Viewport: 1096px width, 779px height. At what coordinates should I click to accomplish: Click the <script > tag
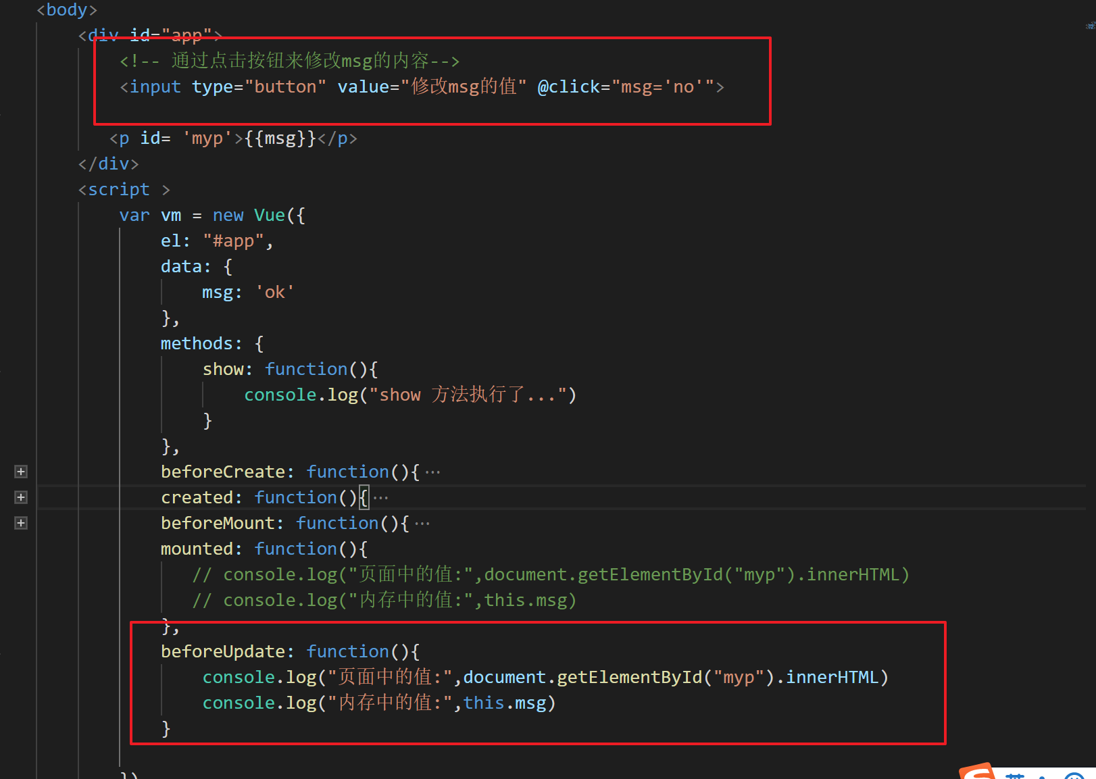click(x=124, y=189)
